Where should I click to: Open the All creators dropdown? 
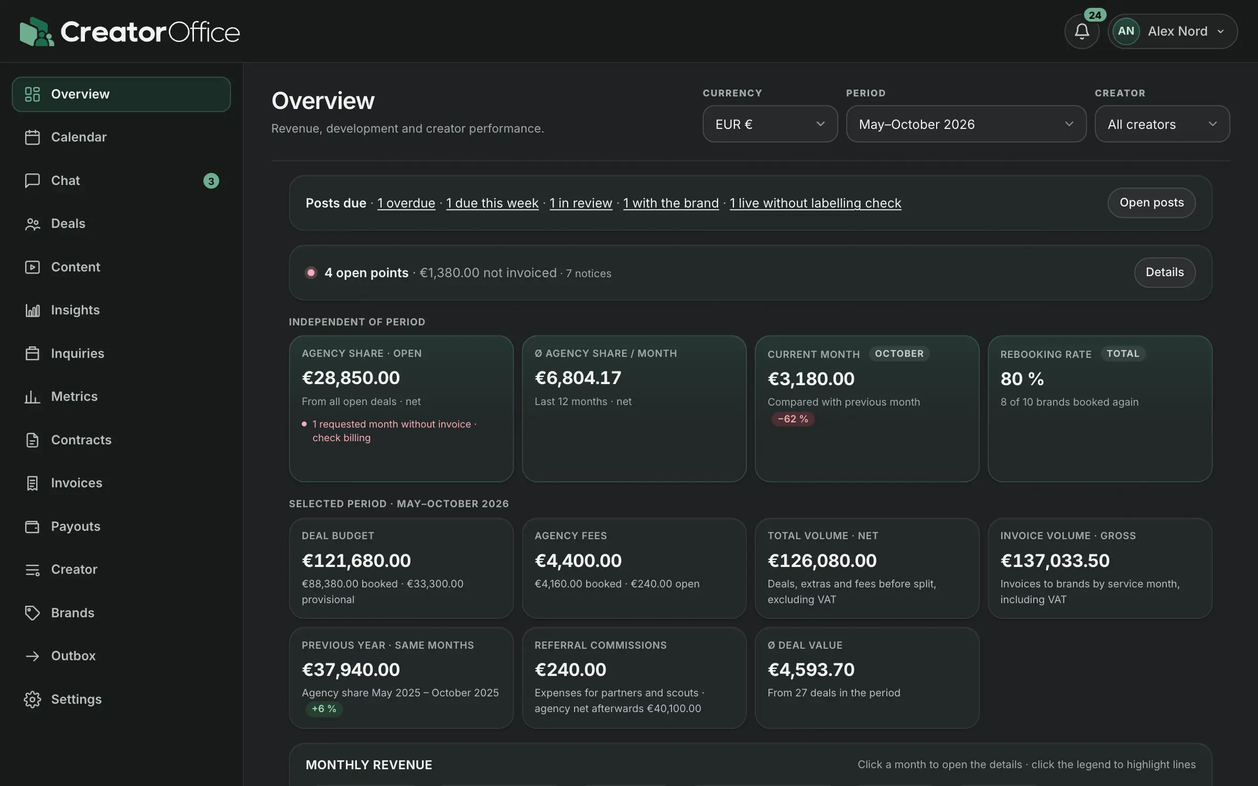[1162, 124]
